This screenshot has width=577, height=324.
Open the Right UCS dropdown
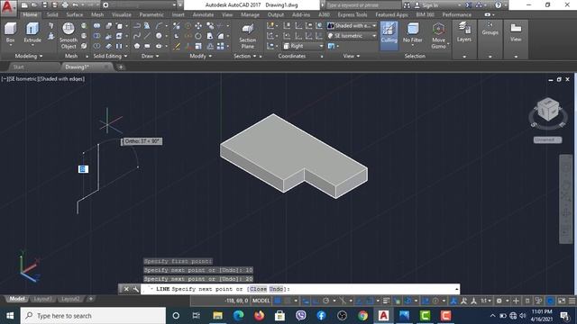[303, 46]
